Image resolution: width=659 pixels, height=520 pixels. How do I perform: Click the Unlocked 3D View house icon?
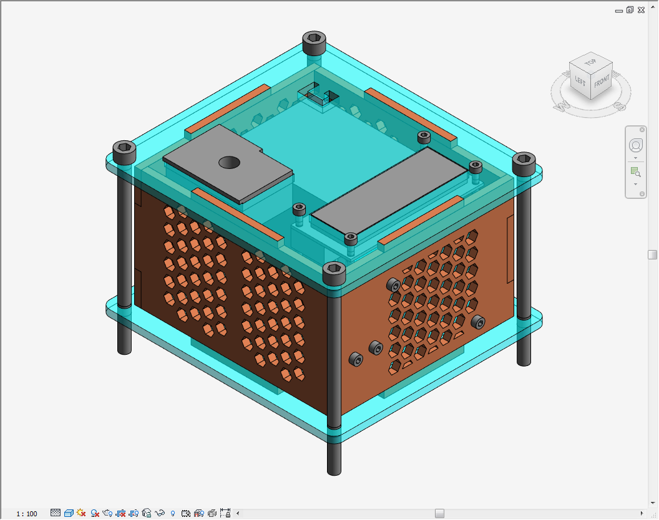(x=147, y=513)
